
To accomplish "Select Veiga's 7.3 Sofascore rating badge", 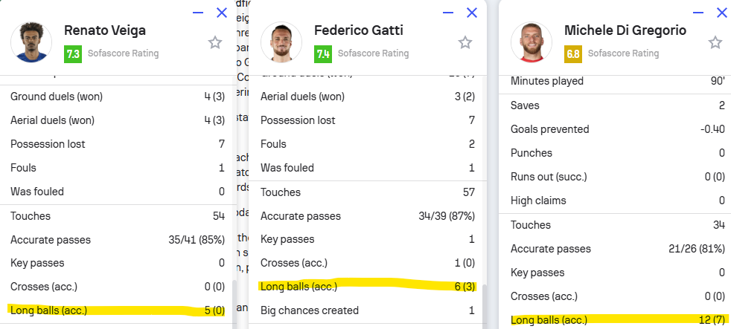I will [x=73, y=54].
